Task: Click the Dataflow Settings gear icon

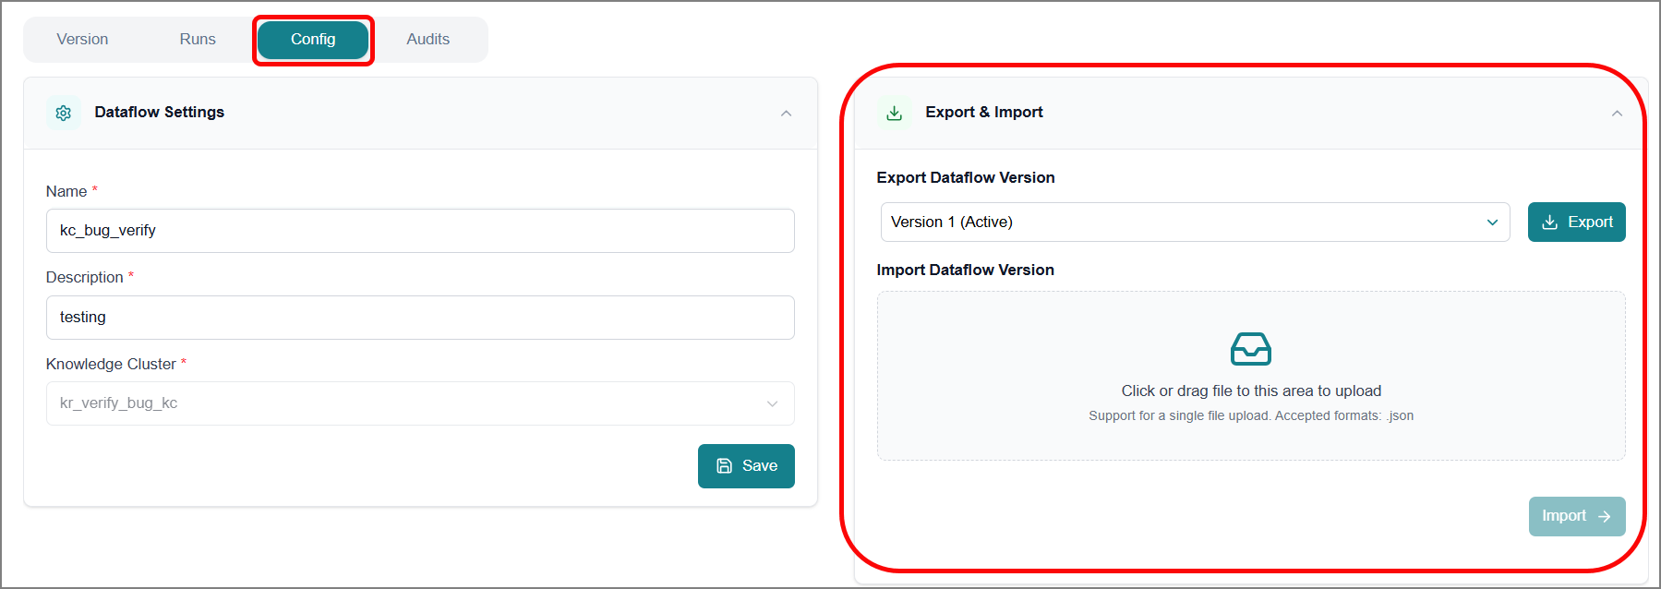Action: 64,113
